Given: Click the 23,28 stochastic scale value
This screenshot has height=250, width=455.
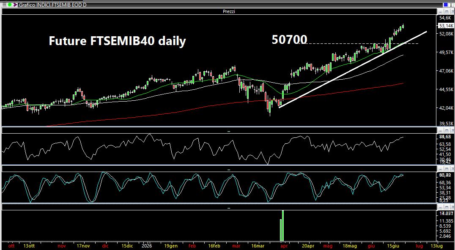Looking at the screenshot, I should (x=445, y=197).
